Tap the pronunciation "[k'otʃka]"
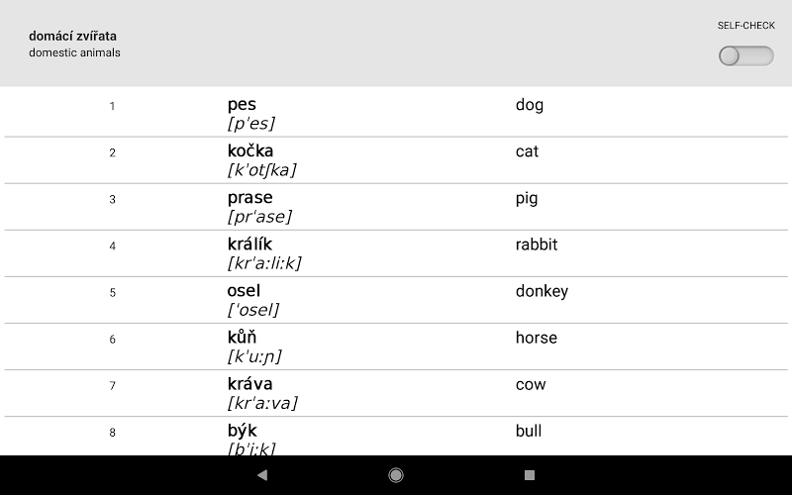Viewport: 792px width, 495px height. [x=261, y=170]
